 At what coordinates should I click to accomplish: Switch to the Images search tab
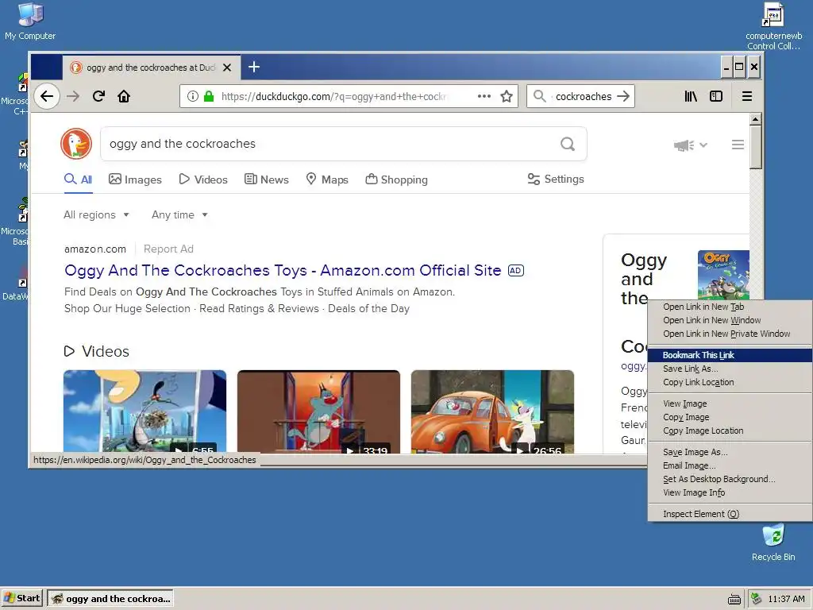click(x=135, y=180)
